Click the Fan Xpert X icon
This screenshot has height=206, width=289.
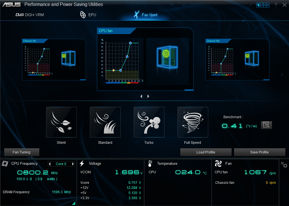tap(136, 15)
